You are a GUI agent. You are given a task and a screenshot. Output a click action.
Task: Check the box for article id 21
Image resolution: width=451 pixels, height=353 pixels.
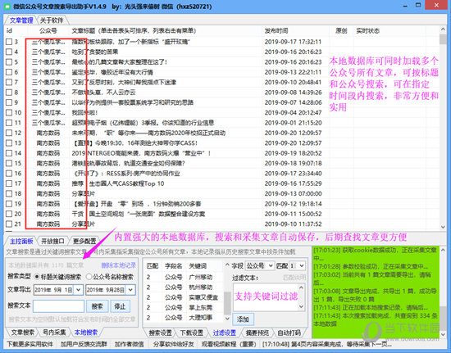9,224
